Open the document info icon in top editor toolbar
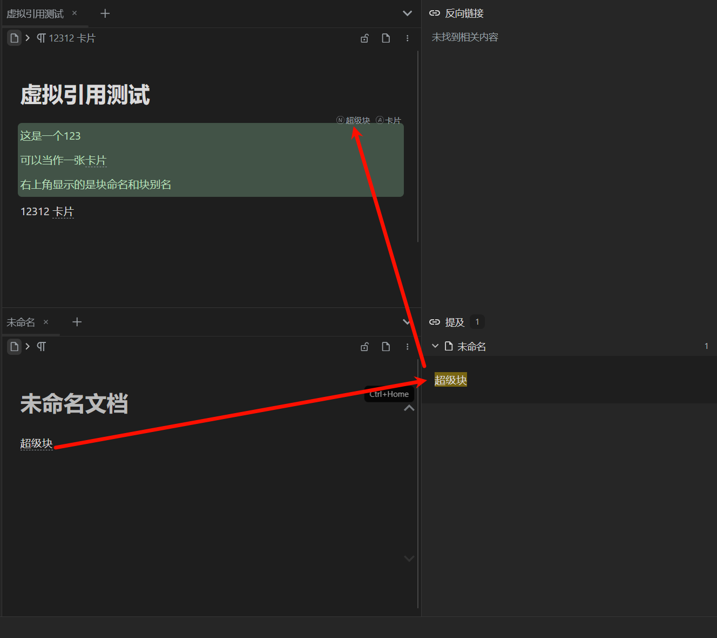Image resolution: width=717 pixels, height=638 pixels. pos(385,38)
